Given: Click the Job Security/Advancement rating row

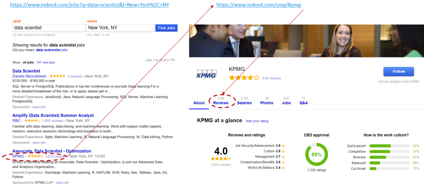Looking at the screenshot, I should tap(260, 146).
